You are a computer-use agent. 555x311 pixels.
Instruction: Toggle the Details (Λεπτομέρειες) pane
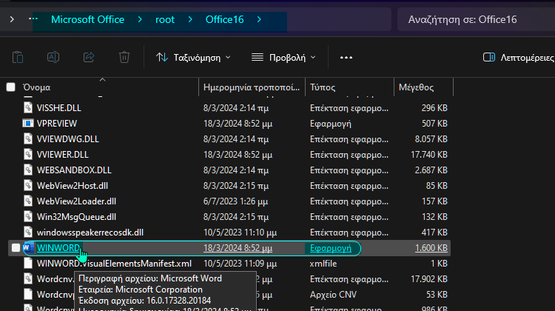[x=519, y=57]
